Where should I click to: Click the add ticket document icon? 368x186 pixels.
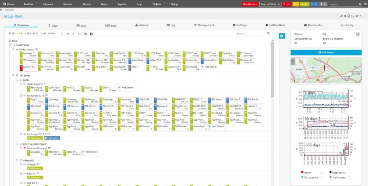click(349, 16)
